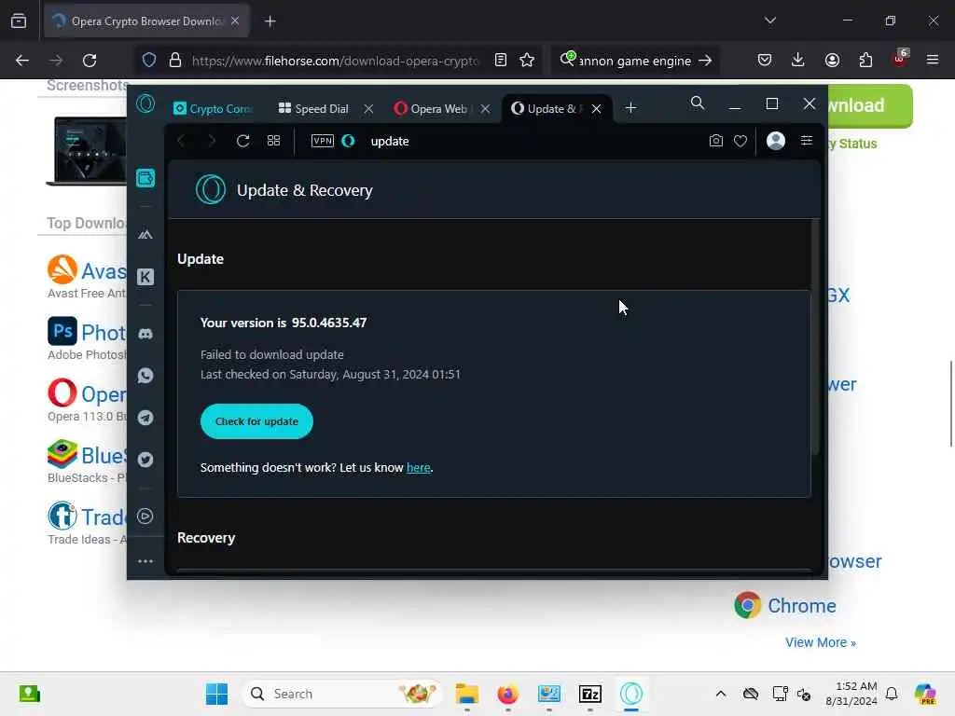Click the Firefox icon in the taskbar
This screenshot has height=716, width=955.
point(508,694)
